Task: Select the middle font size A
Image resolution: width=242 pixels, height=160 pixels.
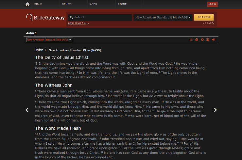Action: (x=208, y=23)
